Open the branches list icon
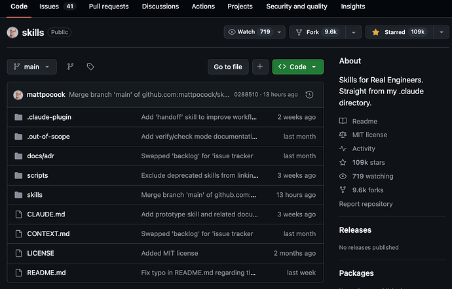 click(70, 67)
